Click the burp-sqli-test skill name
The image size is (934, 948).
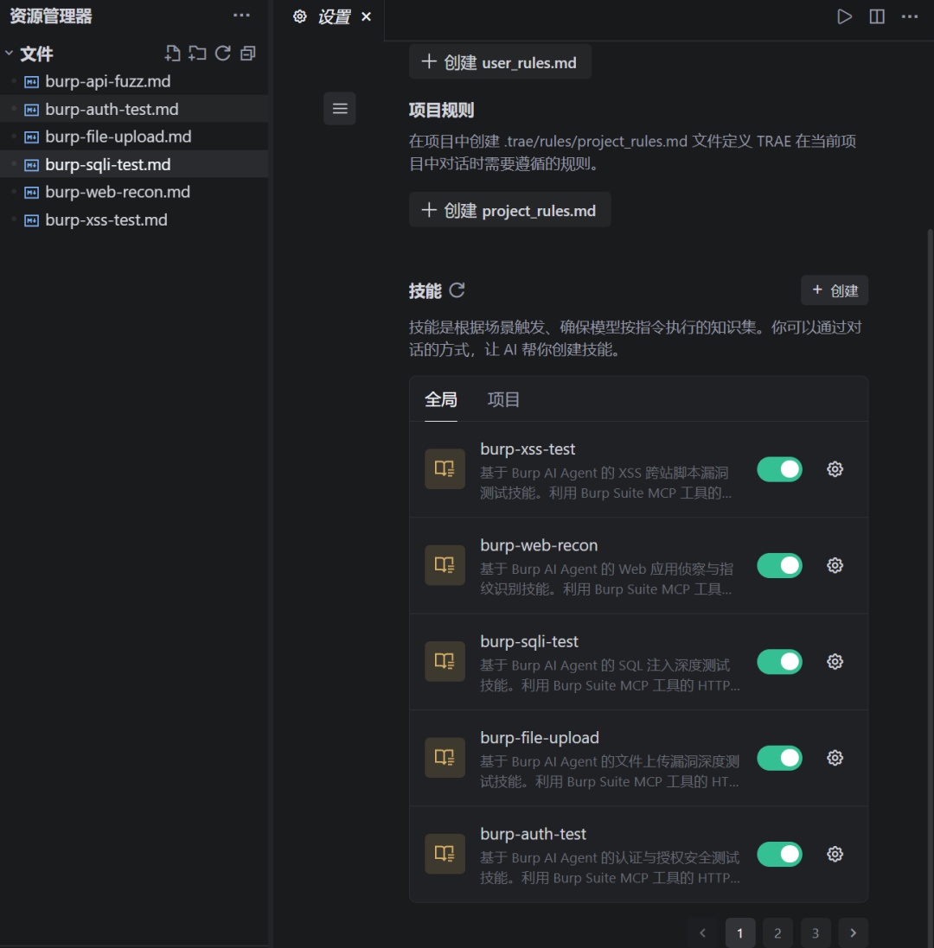pyautogui.click(x=529, y=641)
